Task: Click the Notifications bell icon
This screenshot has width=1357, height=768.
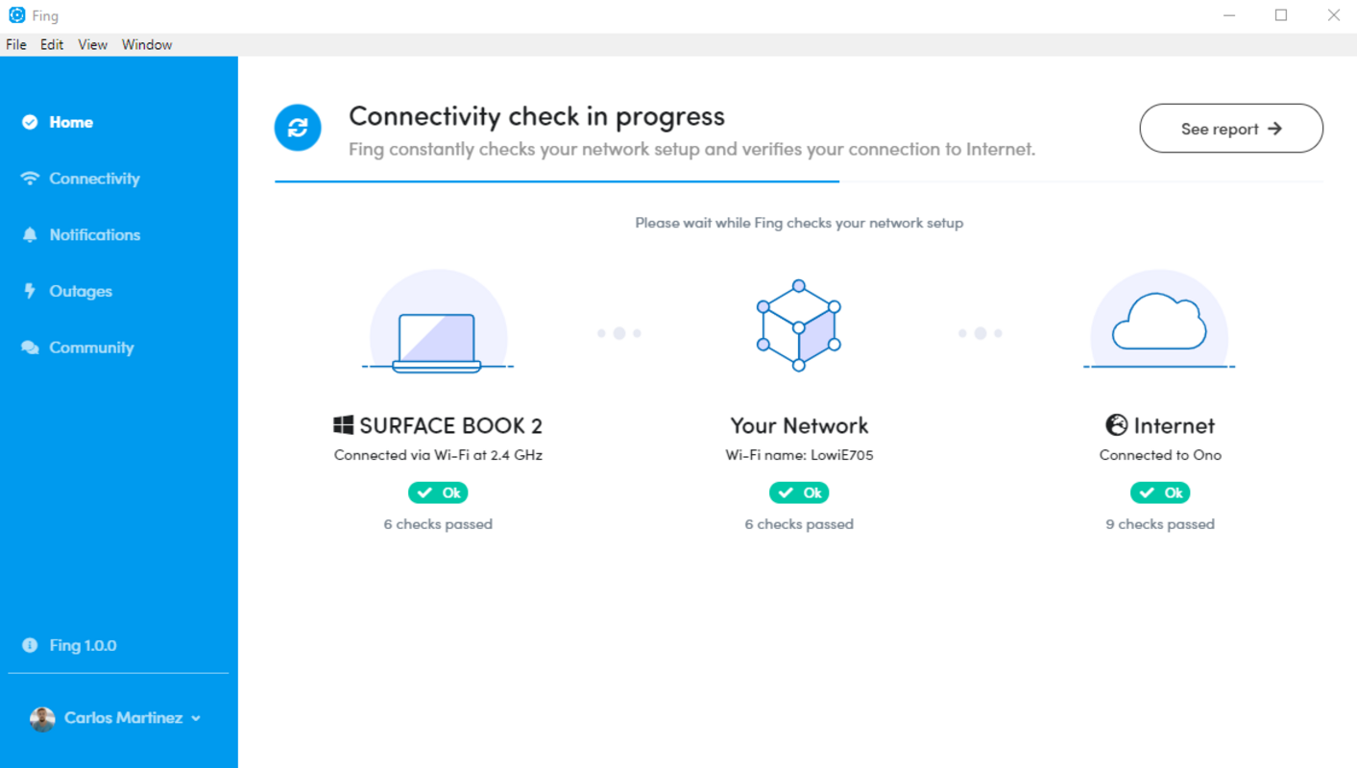Action: [x=30, y=235]
